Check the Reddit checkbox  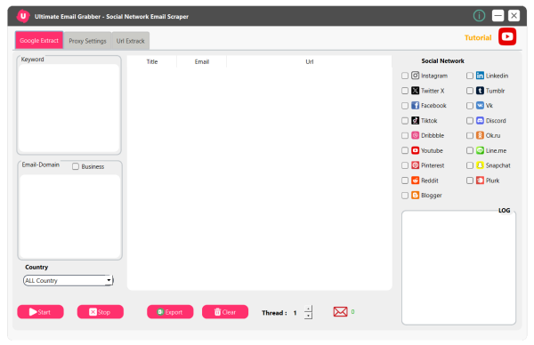pyautogui.click(x=405, y=181)
